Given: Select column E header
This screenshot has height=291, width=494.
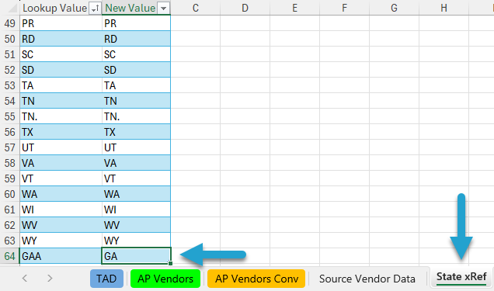Looking at the screenshot, I should click(x=295, y=8).
